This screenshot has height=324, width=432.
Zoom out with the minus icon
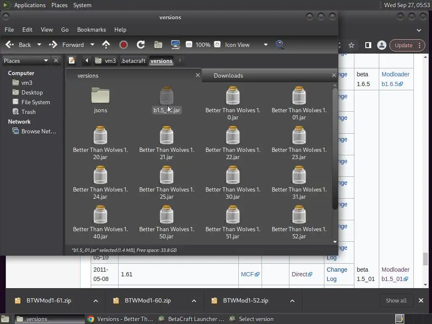pos(189,44)
